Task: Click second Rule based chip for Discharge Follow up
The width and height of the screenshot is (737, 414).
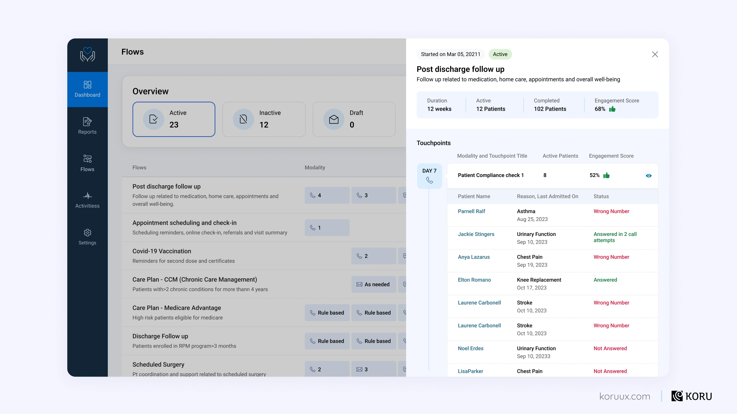Action: coord(374,341)
